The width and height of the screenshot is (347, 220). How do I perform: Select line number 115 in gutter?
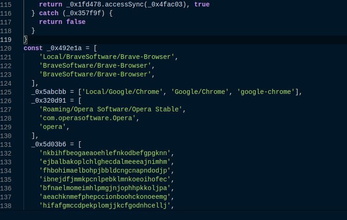click(6, 5)
